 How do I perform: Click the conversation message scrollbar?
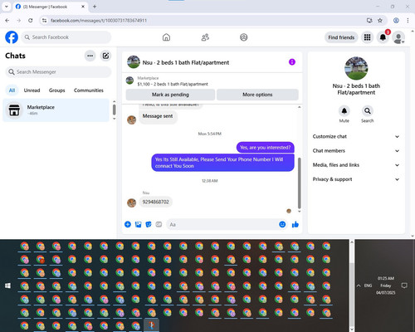(299, 183)
